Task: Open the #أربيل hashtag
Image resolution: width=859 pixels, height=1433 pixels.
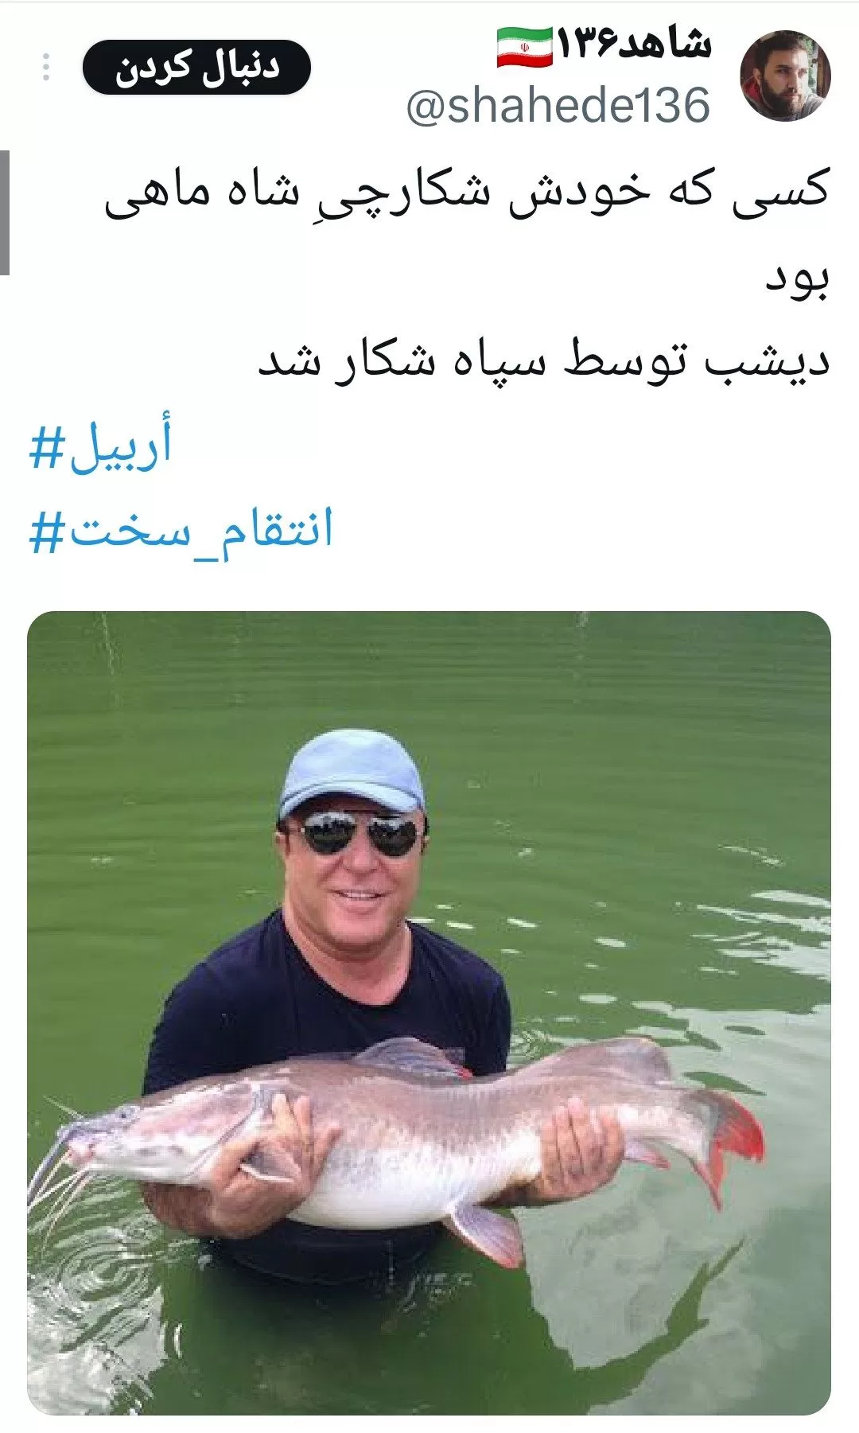Action: tap(100, 445)
